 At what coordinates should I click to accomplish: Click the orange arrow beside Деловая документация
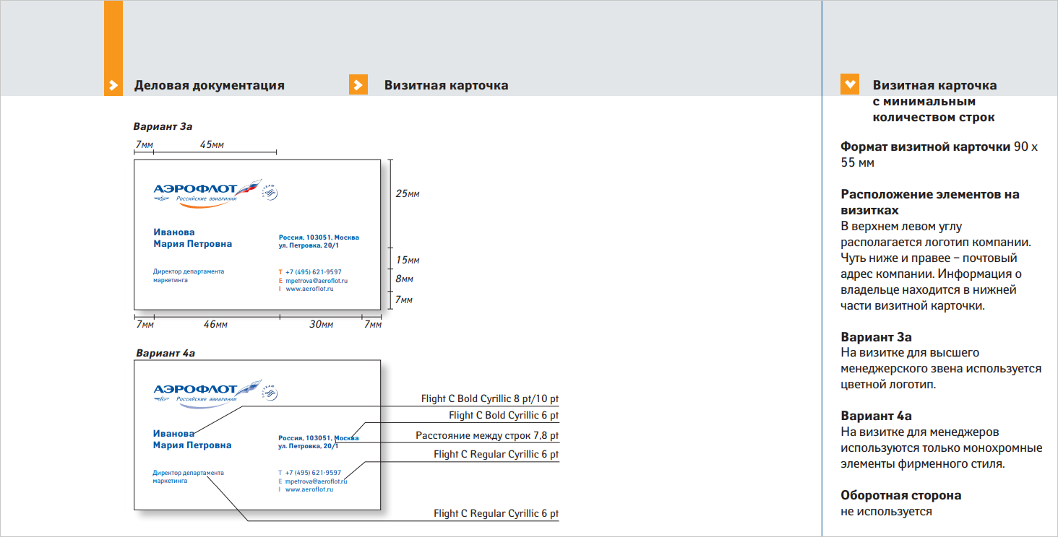point(113,85)
